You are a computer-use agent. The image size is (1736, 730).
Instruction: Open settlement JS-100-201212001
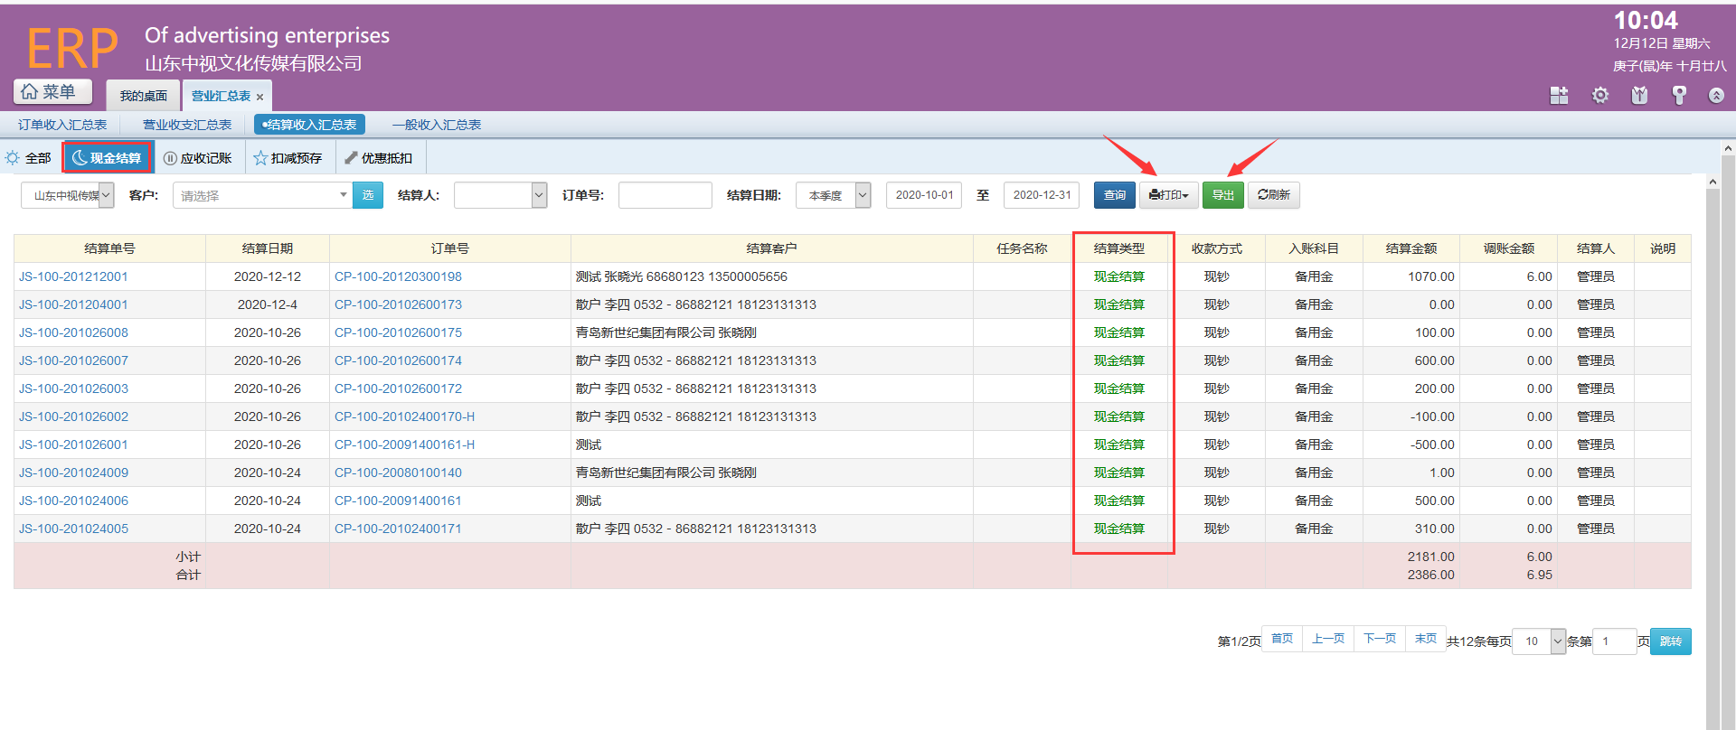[x=73, y=276]
